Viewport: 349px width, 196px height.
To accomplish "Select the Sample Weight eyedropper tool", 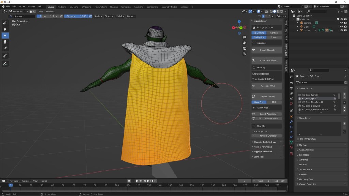I will tap(5, 55).
